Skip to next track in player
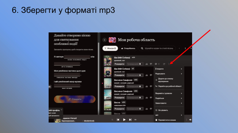Viewport: 238px width, 133px height. coord(130,119)
